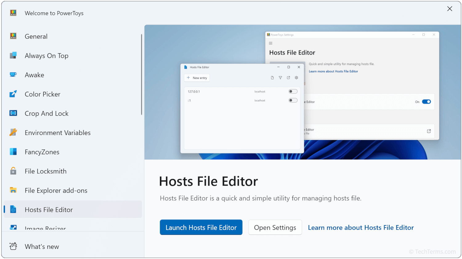Toggle the On switch in preview settings
The width and height of the screenshot is (462, 259).
[426, 102]
